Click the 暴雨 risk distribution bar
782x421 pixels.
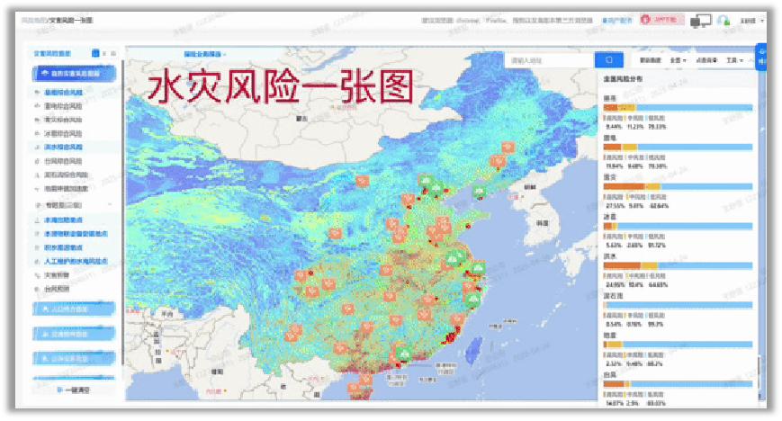tap(678, 107)
